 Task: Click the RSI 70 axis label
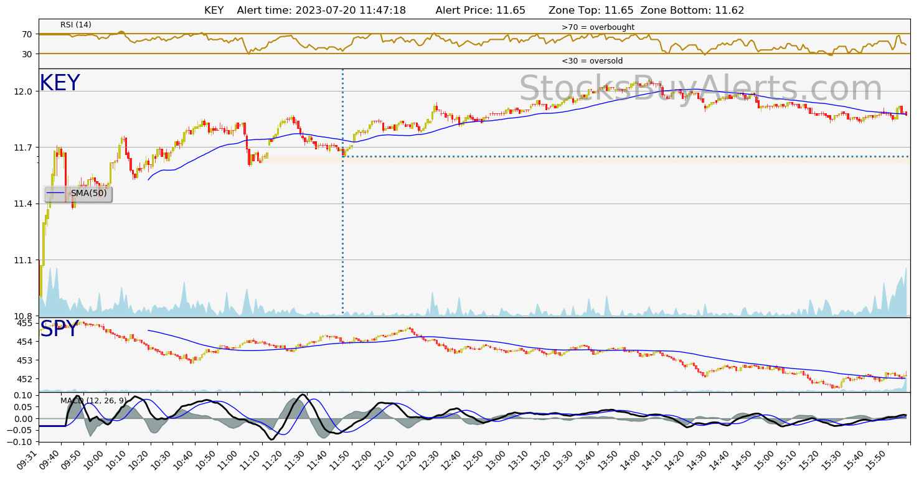pyautogui.click(x=27, y=34)
